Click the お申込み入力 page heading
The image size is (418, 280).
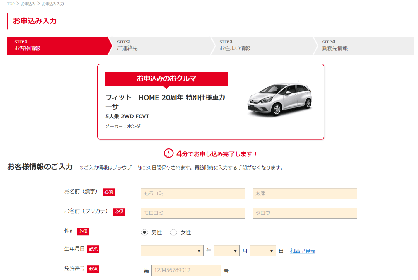[x=35, y=21]
